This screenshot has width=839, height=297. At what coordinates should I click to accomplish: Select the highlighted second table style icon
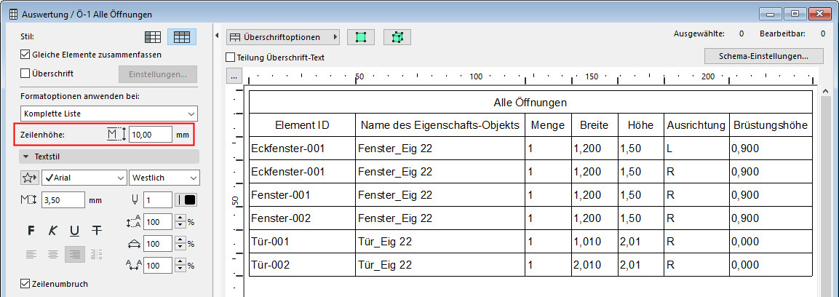click(182, 37)
